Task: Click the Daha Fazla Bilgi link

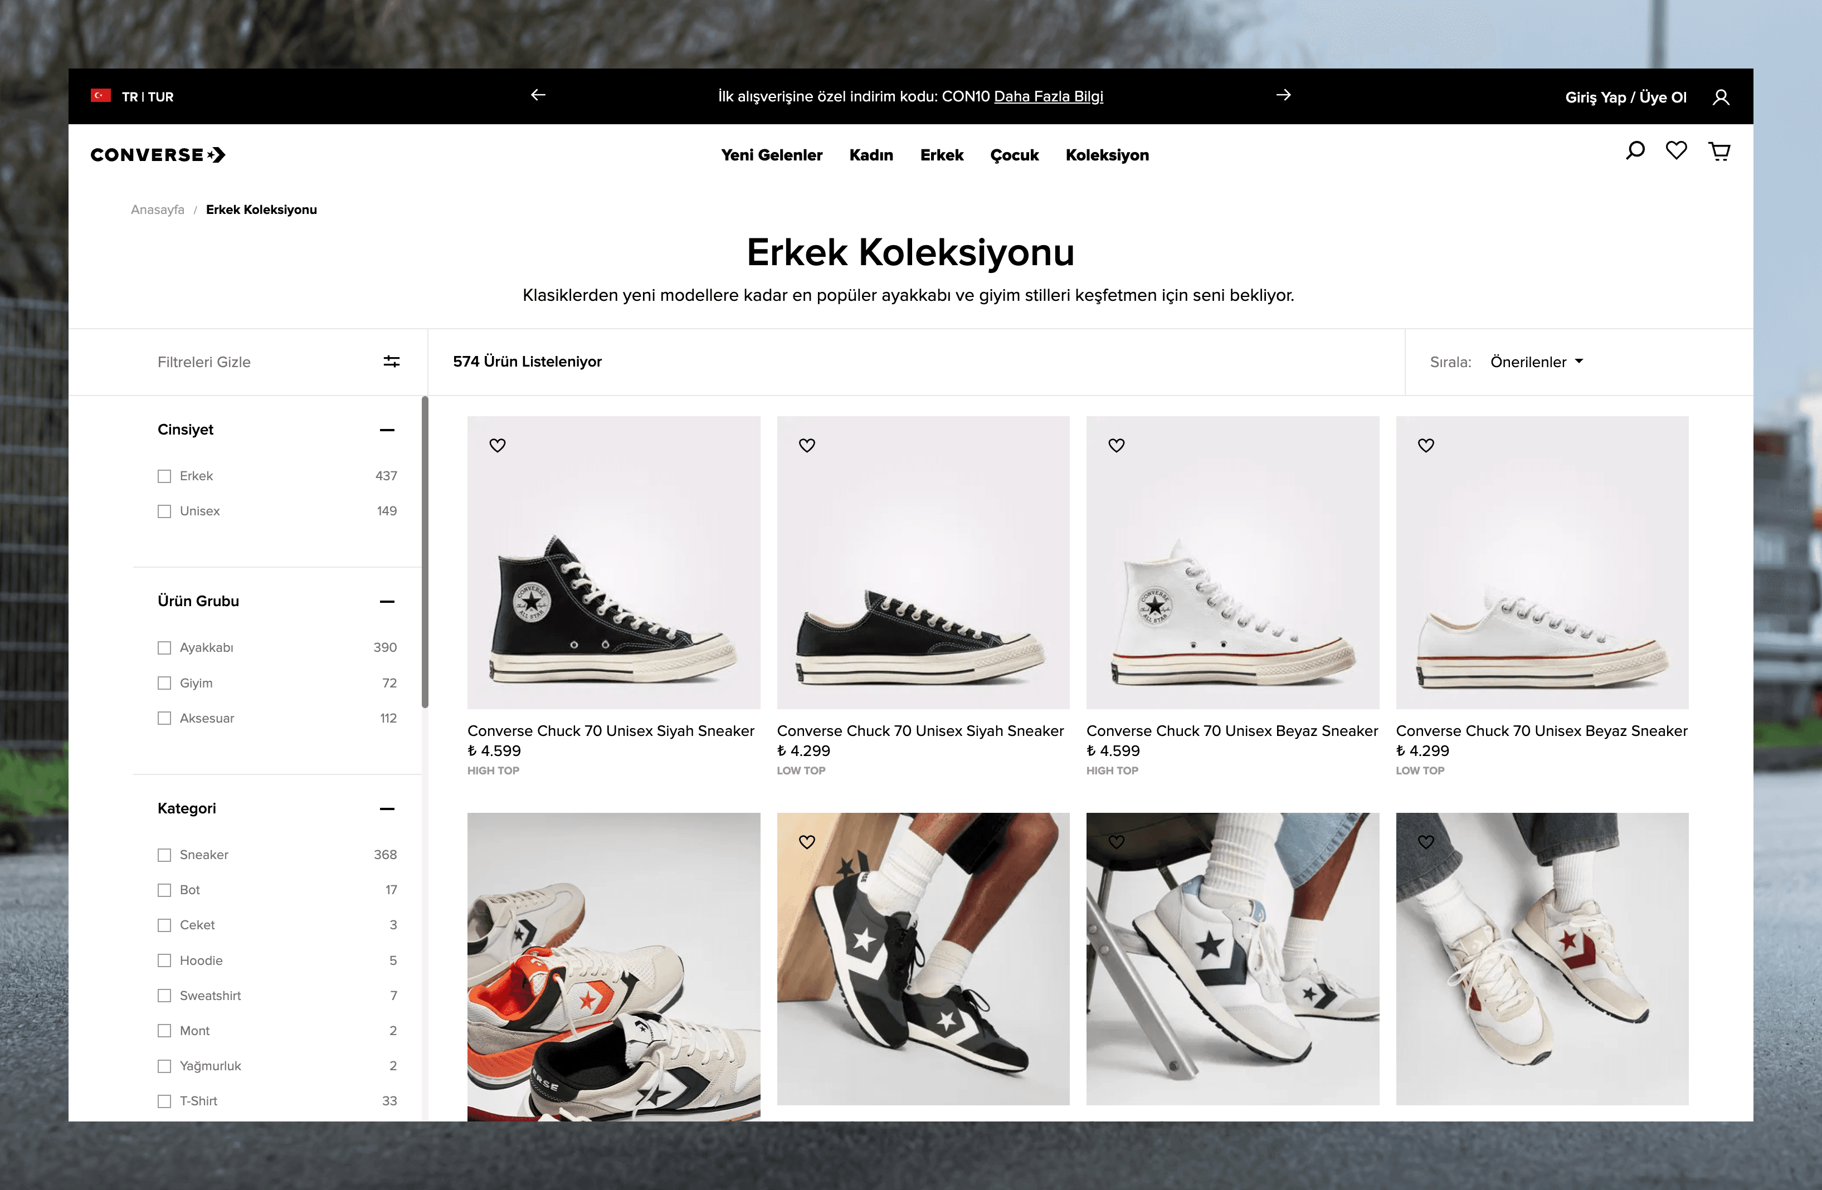Action: pos(1048,96)
